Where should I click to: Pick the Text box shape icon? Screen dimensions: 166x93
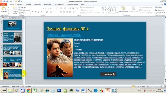tap(103, 7)
